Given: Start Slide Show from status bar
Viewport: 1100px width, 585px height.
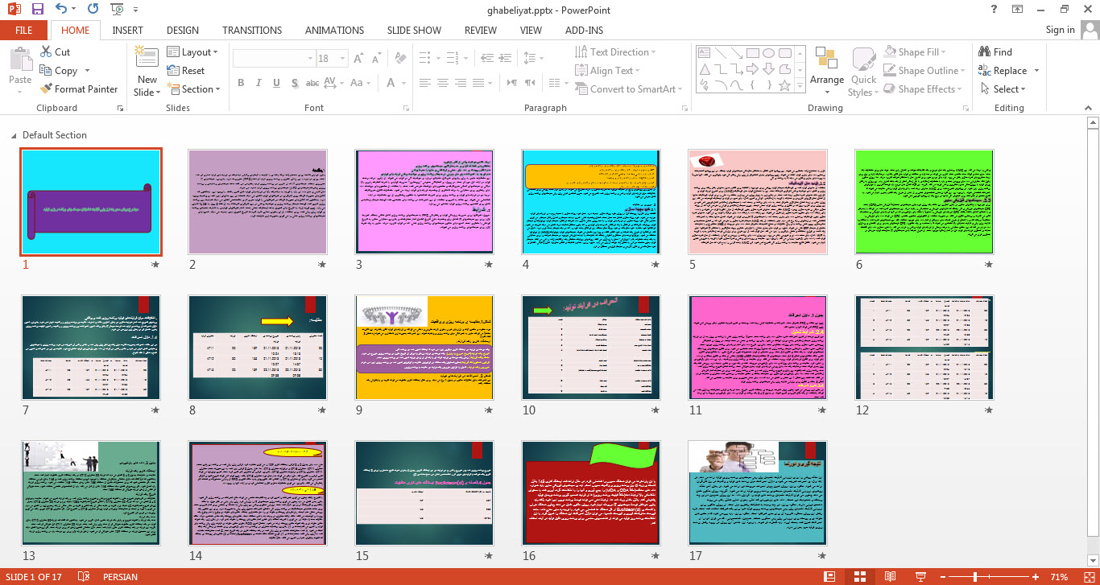Looking at the screenshot, I should click(x=920, y=577).
